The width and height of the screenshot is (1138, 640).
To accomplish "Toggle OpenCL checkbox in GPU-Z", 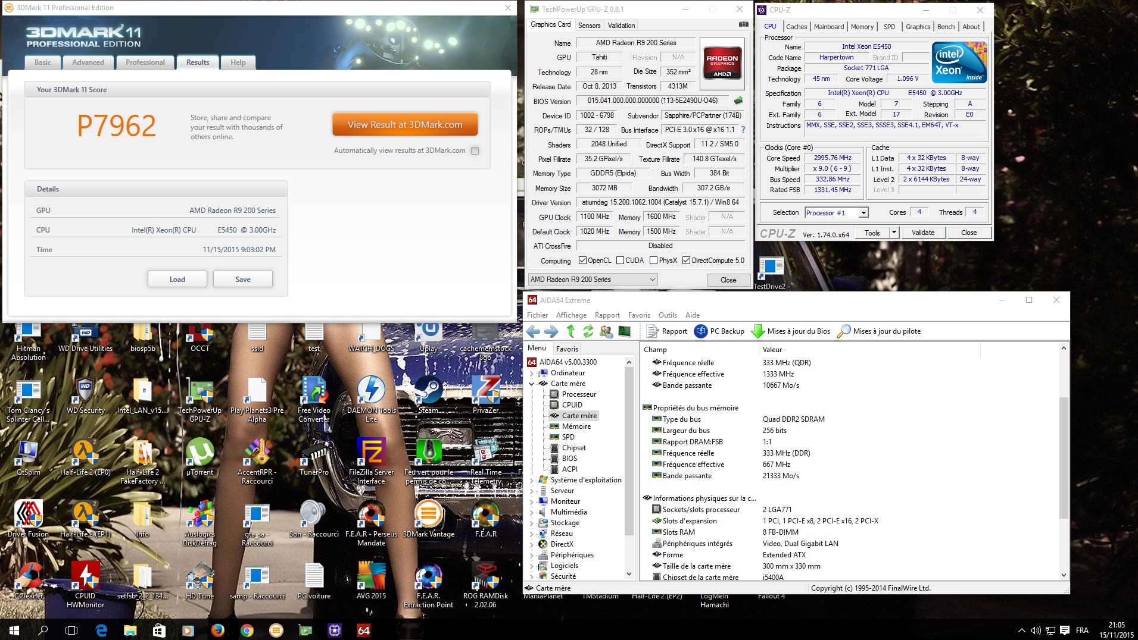I will (x=582, y=261).
